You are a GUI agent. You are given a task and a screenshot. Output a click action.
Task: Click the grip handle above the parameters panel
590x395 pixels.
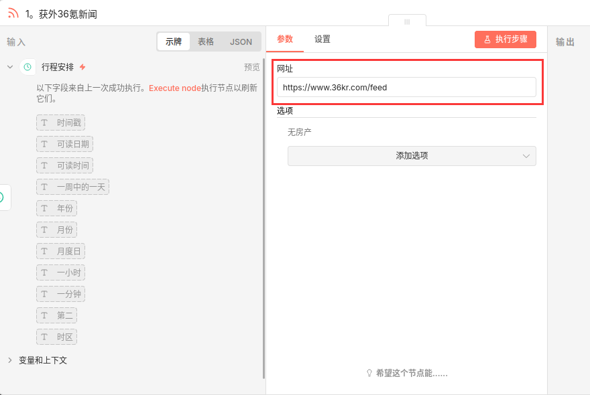(x=407, y=22)
